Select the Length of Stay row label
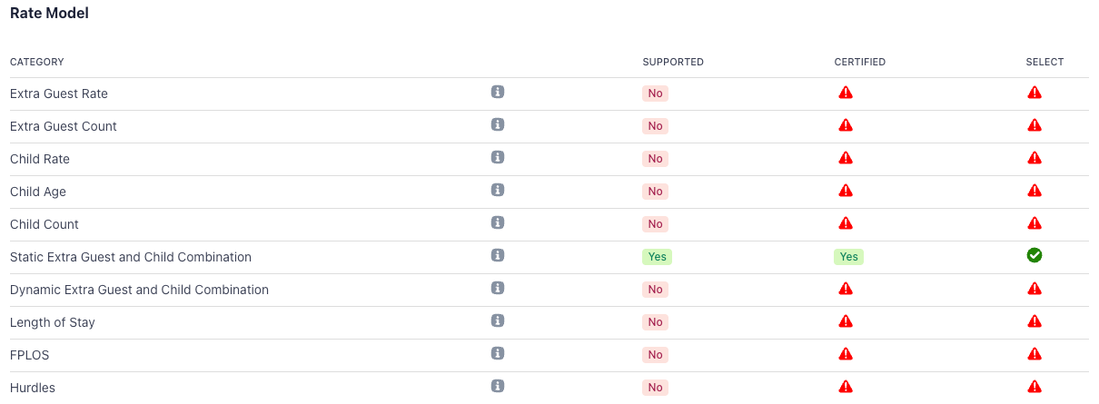This screenshot has height=404, width=1099. (53, 322)
